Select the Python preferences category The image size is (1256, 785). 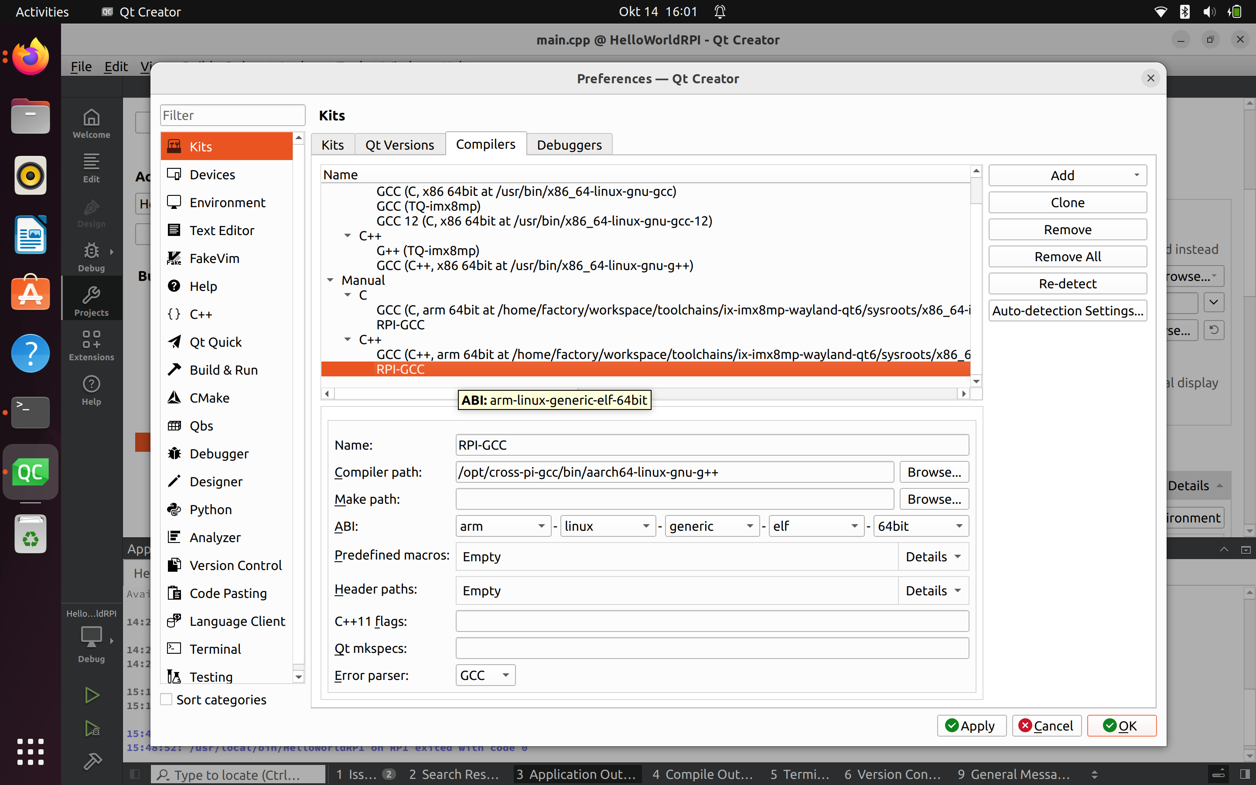[226, 509]
